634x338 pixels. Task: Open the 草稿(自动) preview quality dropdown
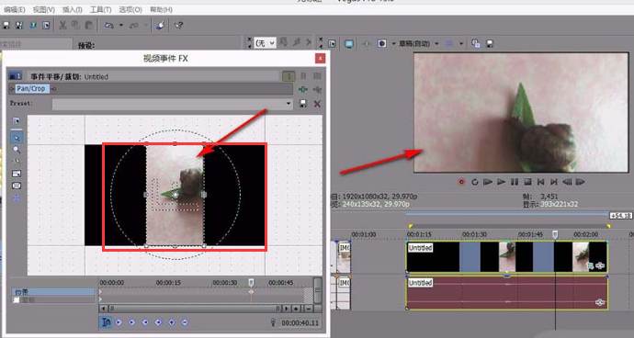(x=418, y=43)
